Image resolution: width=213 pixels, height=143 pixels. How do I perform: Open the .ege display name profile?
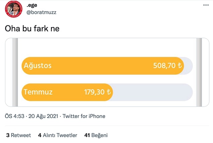tap(32, 5)
